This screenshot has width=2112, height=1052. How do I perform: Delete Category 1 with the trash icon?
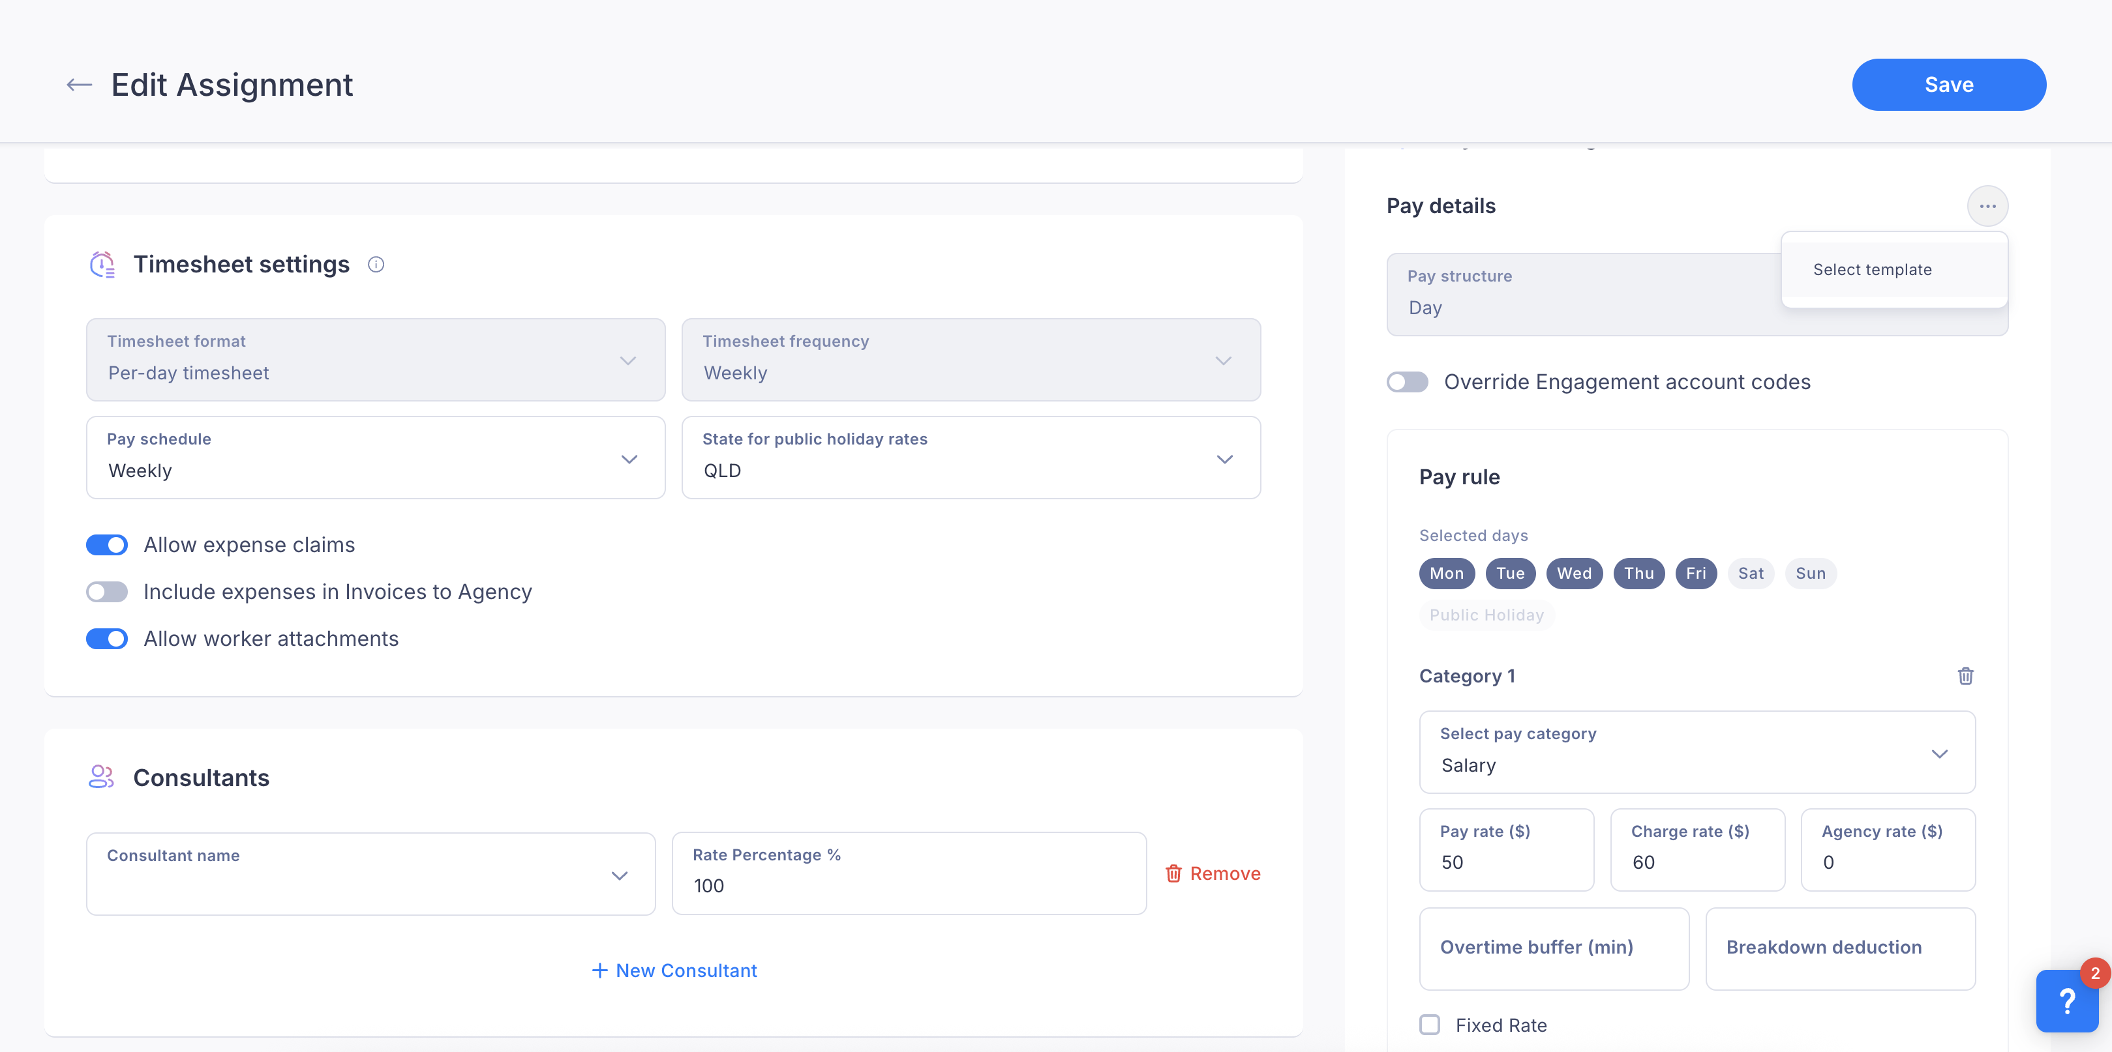(x=1965, y=676)
